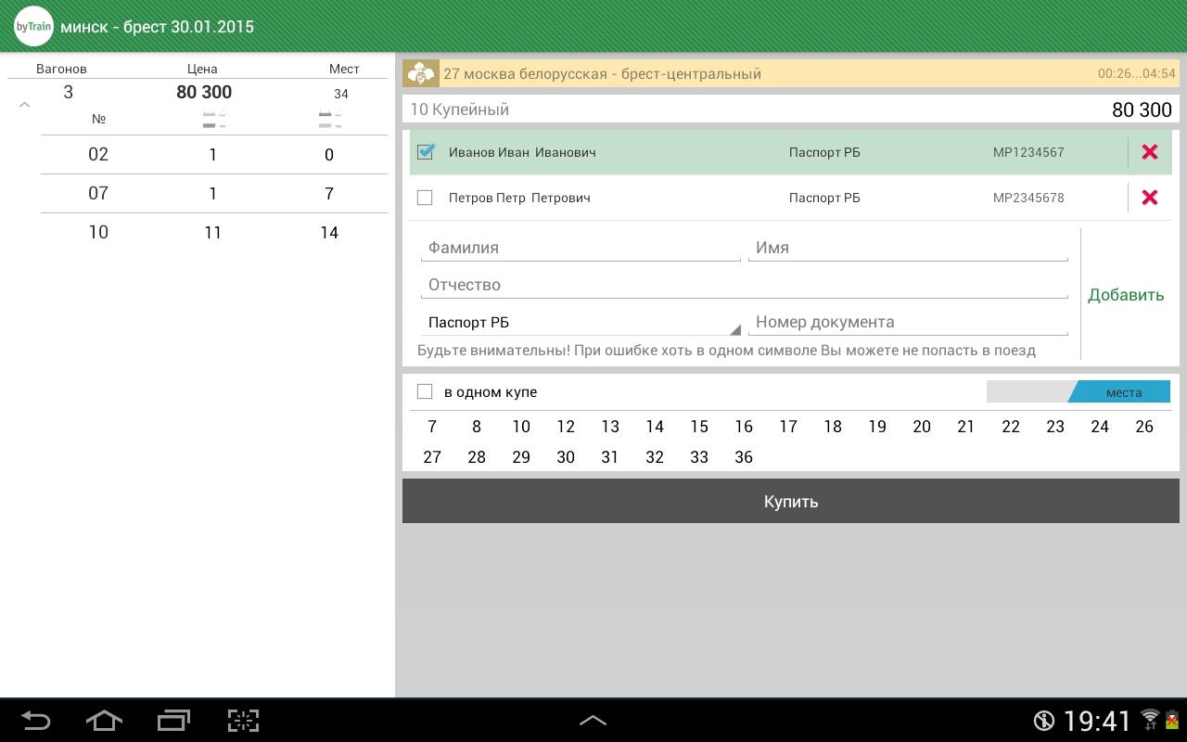Tap the byTrain logo icon
1187x742 pixels.
coord(33,27)
